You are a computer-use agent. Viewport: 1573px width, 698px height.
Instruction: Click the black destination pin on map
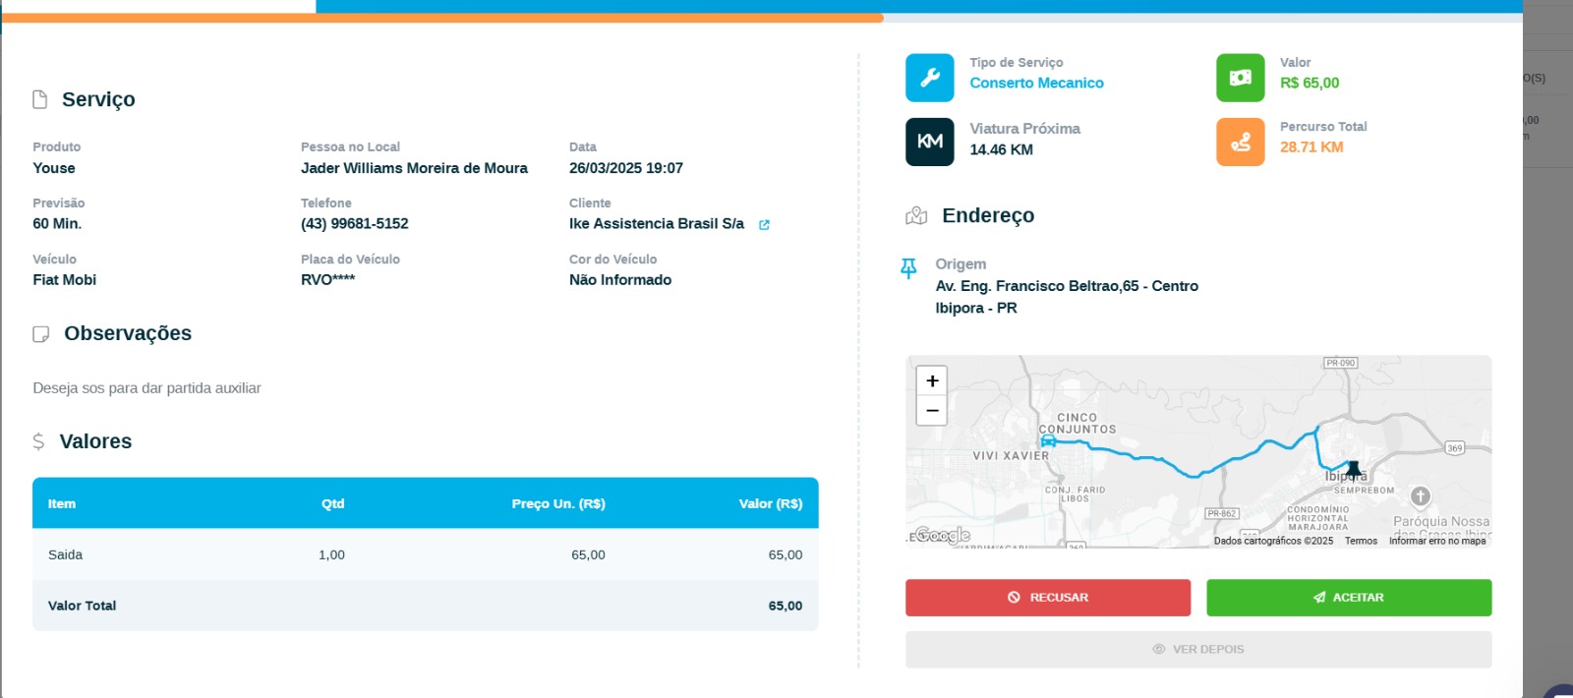coord(1353,469)
